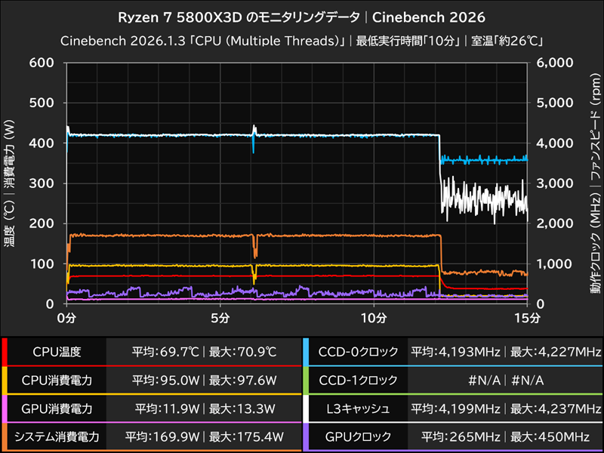This screenshot has height=453, width=604.
Task: Click the noisy white line after 12 minutes
Action: [484, 199]
